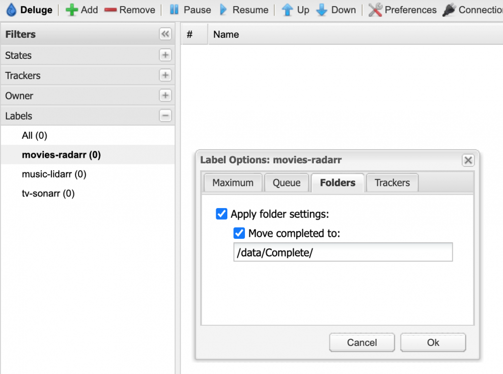Click the Remove toolbar label

(137, 10)
